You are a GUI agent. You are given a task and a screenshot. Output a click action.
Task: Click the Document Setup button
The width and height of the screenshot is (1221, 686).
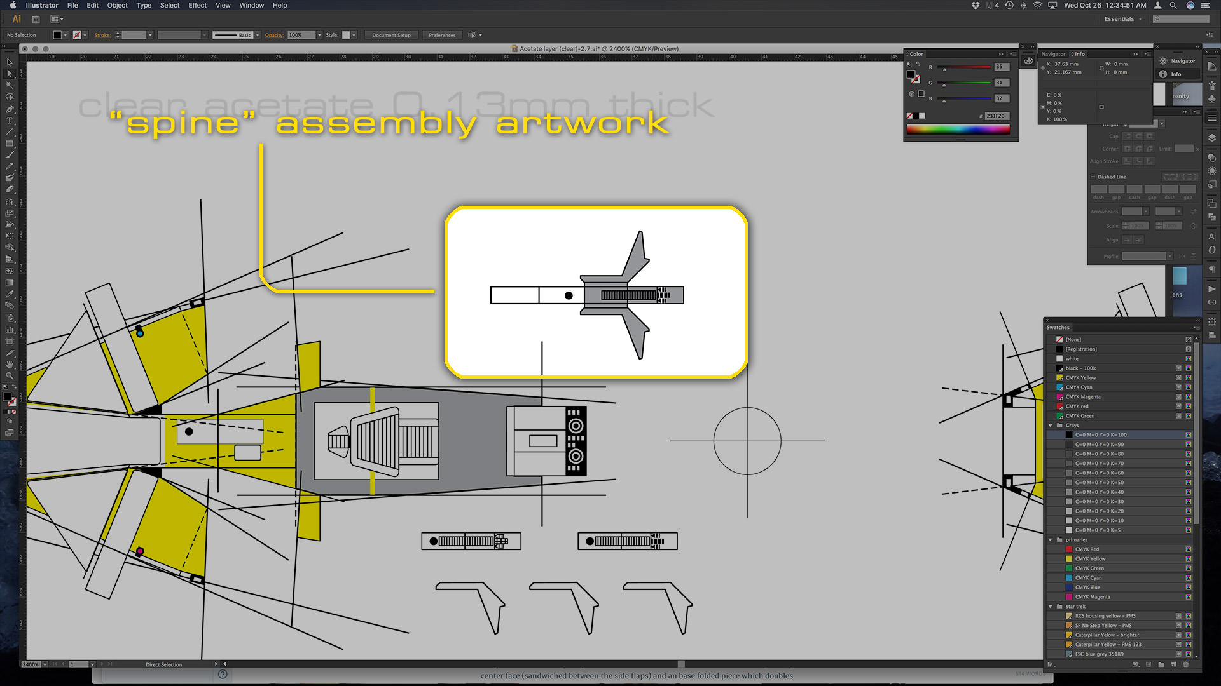click(391, 35)
